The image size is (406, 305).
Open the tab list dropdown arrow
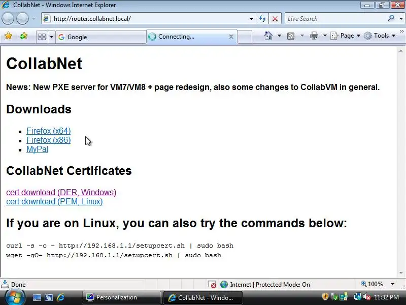(x=51, y=37)
